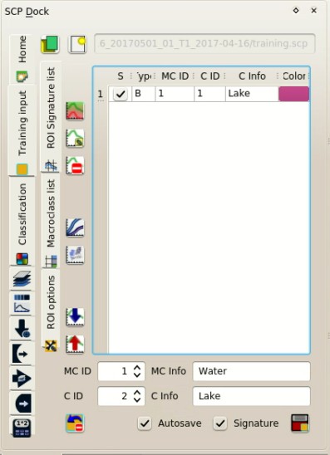
Task: Select the C ID cell in row 1
Action: 209,94
